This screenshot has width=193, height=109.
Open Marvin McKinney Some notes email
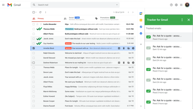[83, 91]
